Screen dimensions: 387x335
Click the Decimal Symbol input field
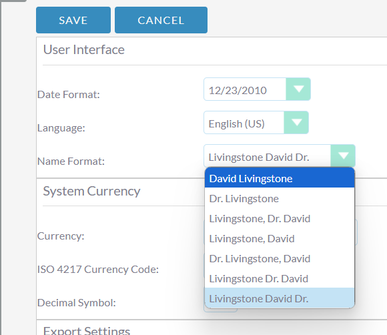[221, 310]
